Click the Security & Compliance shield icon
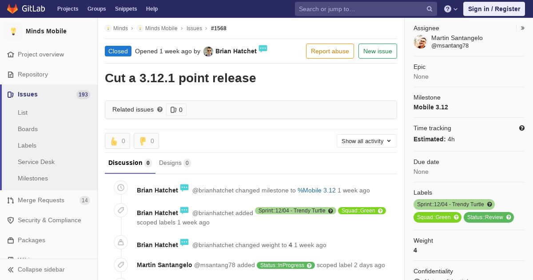 [11, 220]
